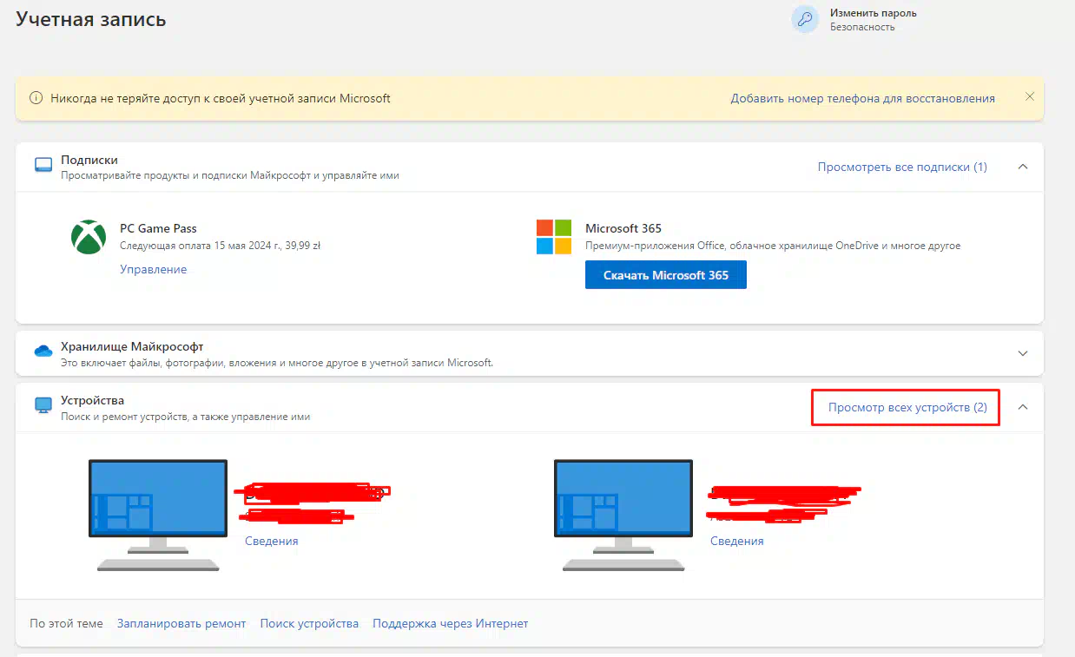Screen dimensions: 1075x657
Task: Click the Microsoft 365 four-color logo
Action: (x=554, y=237)
